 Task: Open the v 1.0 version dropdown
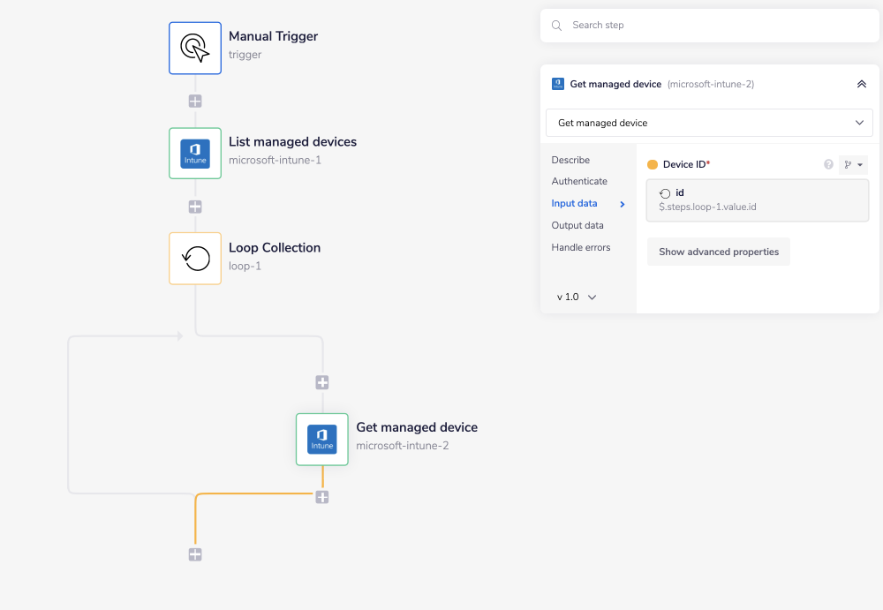[x=575, y=297]
